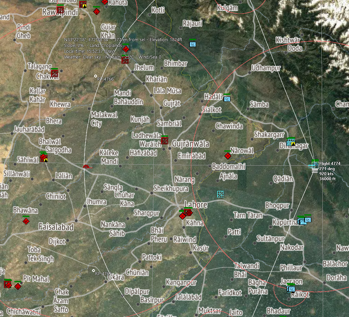Click the Jauharābād city label
349x317 pixels.
pyautogui.click(x=29, y=129)
